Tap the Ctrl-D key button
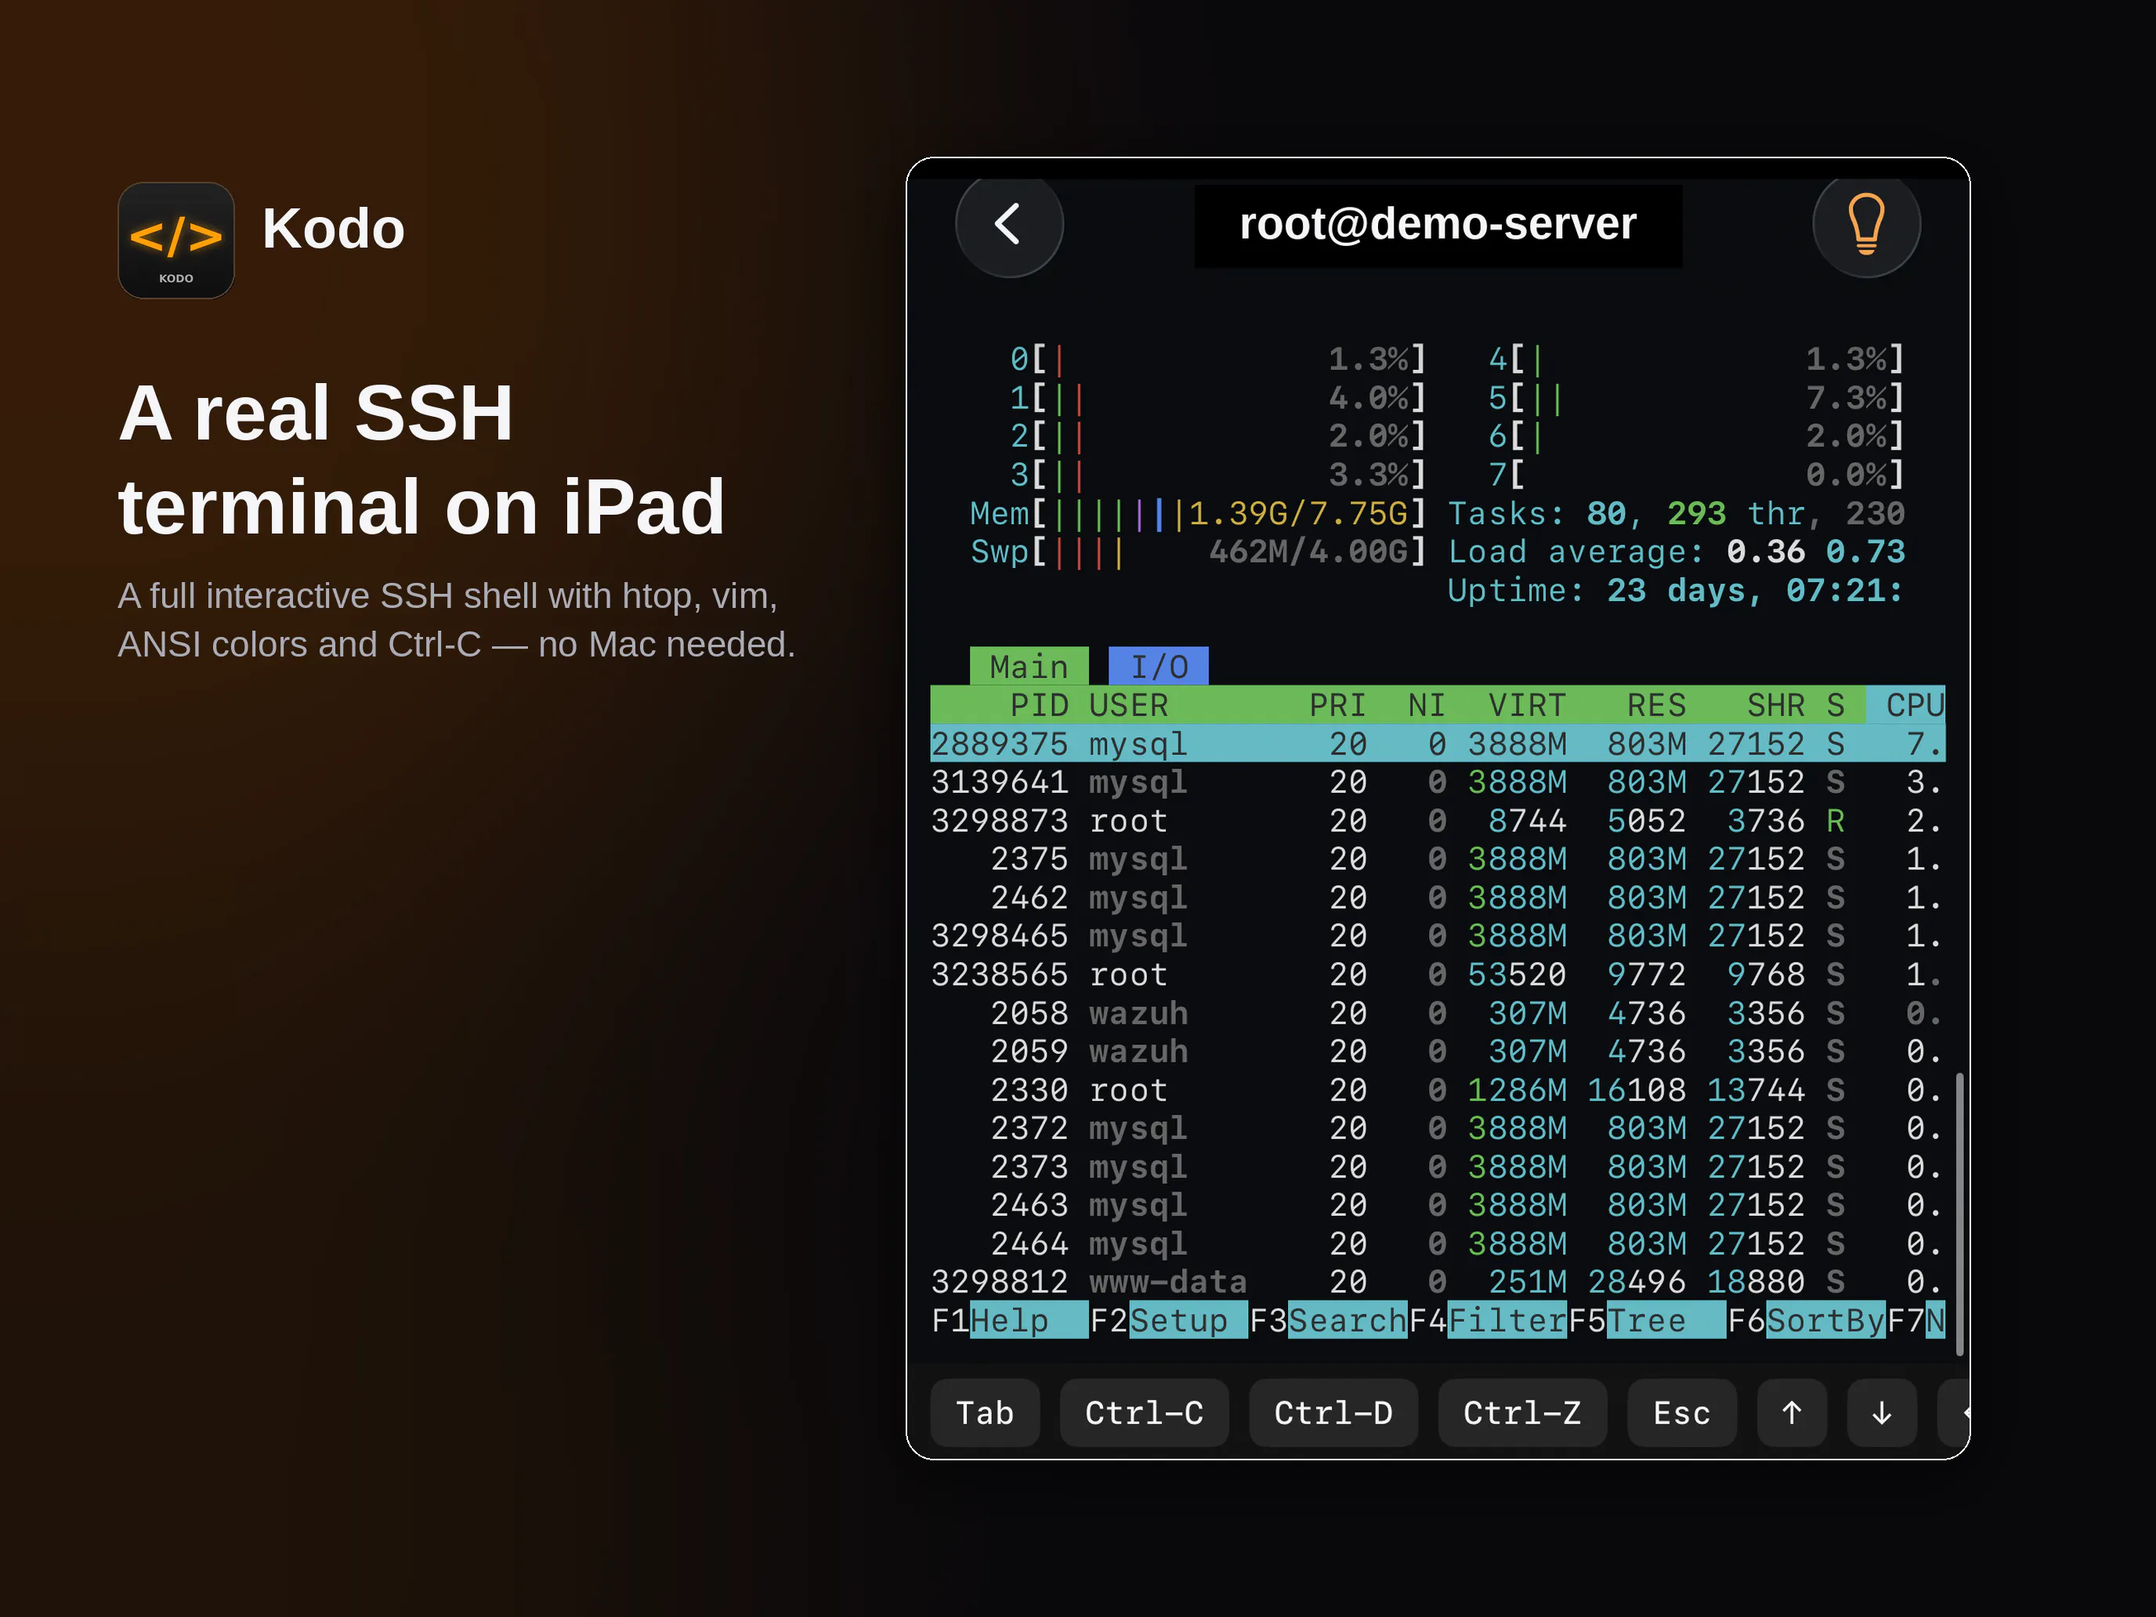 (1333, 1413)
